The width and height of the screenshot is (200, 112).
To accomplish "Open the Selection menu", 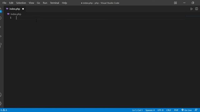I will tap(21, 3).
